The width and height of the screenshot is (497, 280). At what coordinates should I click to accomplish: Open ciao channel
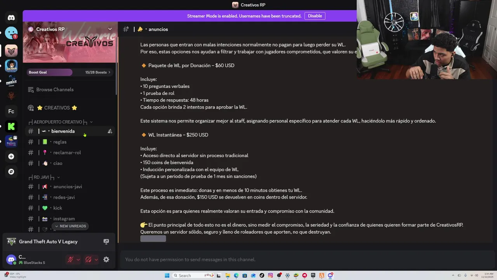coord(70,163)
